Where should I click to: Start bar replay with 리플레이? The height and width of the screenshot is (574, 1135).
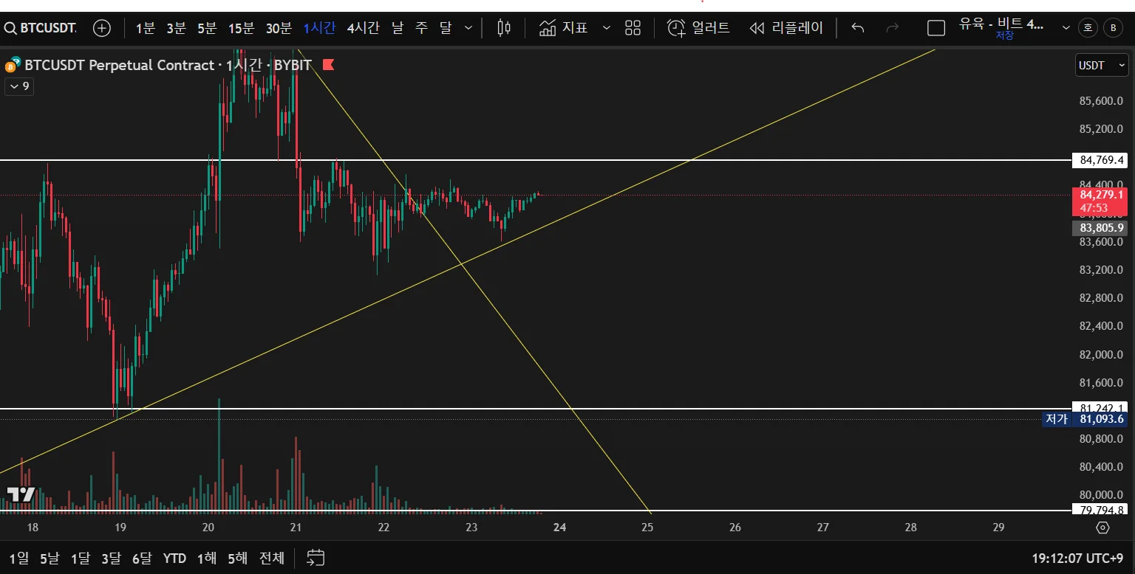pyautogui.click(x=785, y=28)
